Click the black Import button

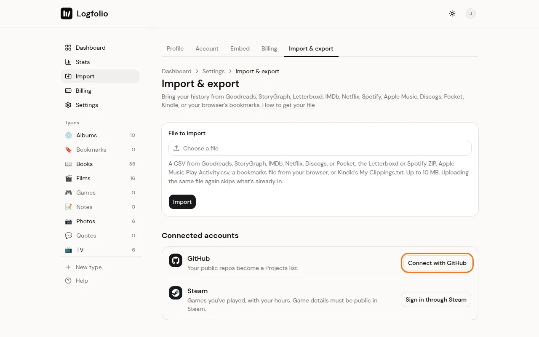point(182,202)
